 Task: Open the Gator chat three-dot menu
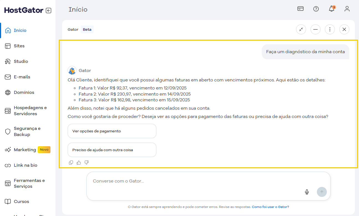point(330,29)
